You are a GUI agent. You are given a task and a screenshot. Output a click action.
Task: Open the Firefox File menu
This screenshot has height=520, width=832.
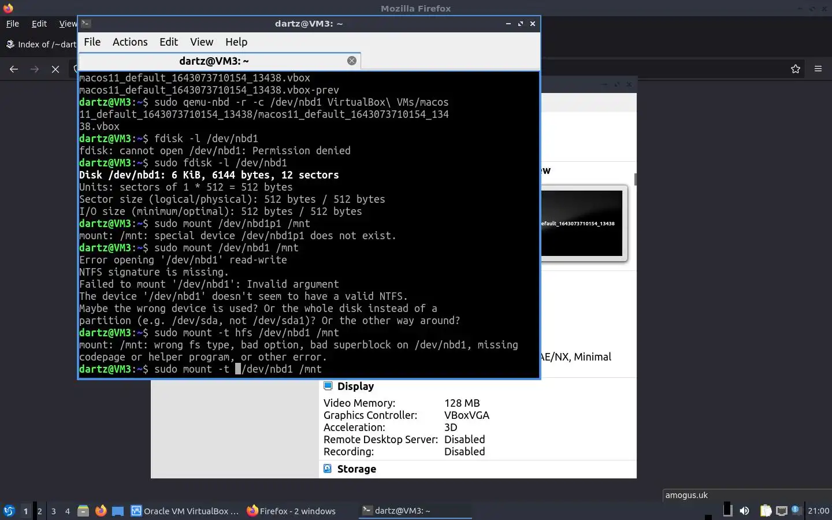coord(12,24)
